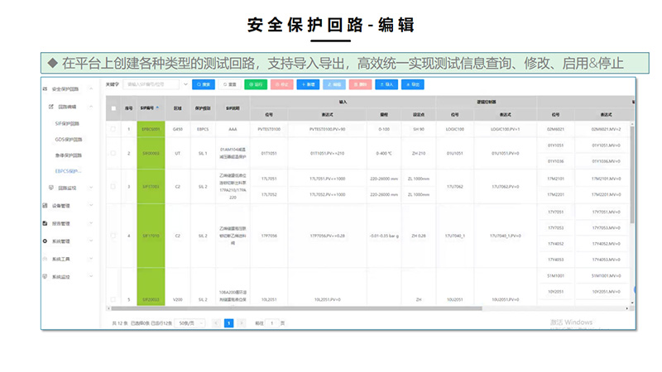Click the loop edit pencil icon
662x372 pixels.
51,107
